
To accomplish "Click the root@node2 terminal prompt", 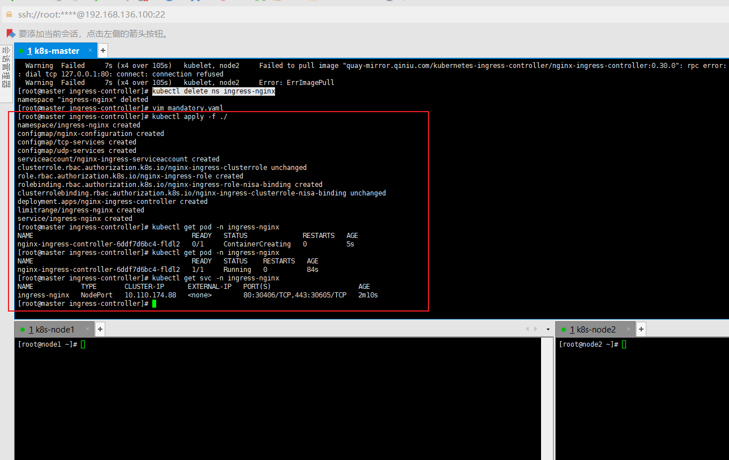I will coord(589,344).
